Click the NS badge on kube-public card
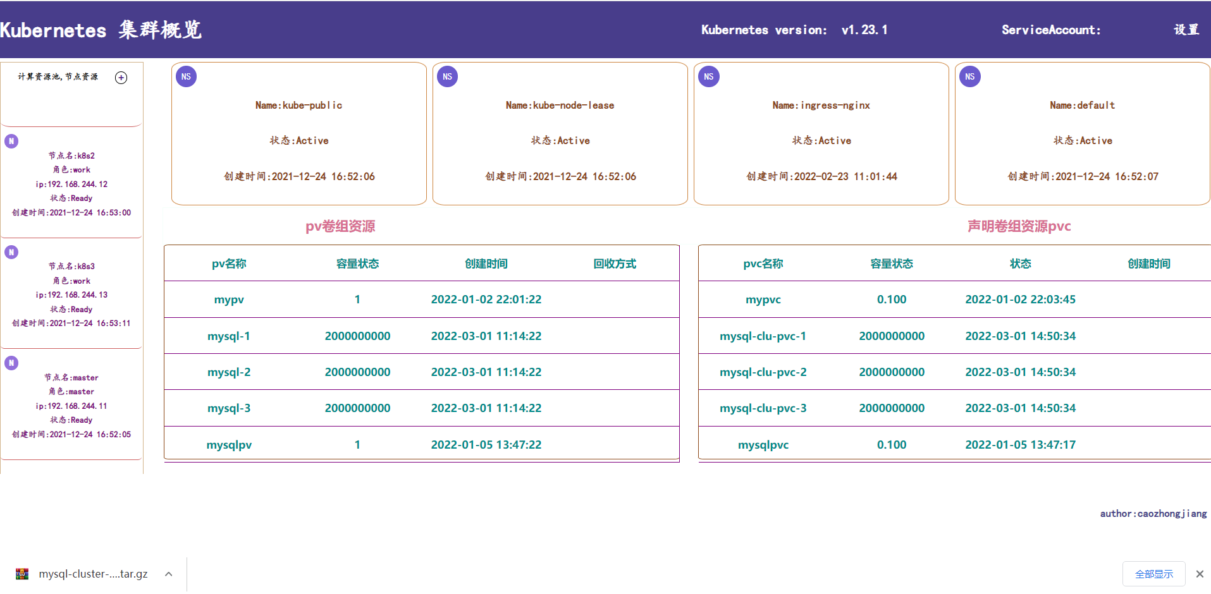Screen dimensions: 1211x594 point(186,76)
